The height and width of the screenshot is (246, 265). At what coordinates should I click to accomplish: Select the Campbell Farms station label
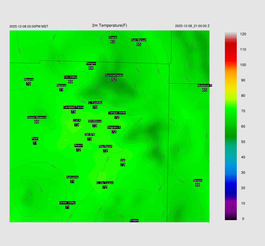pyautogui.click(x=73, y=107)
